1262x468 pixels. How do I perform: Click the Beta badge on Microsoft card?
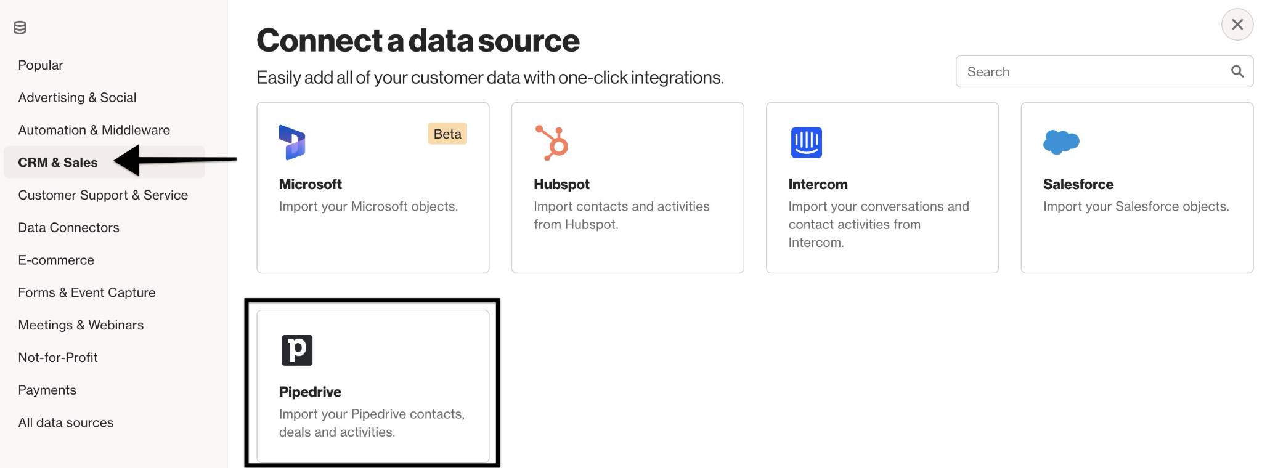[x=447, y=134]
